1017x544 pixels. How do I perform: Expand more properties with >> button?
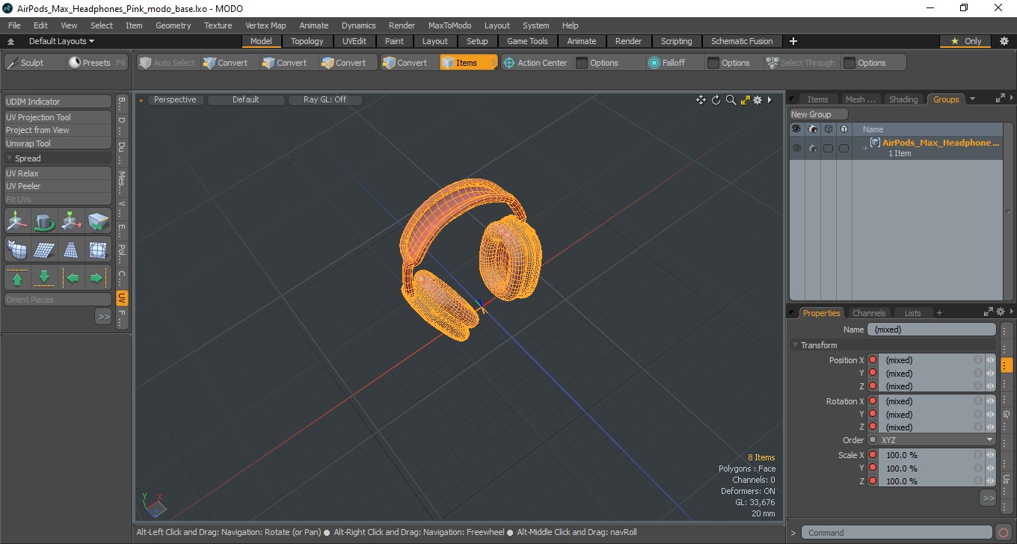click(988, 498)
